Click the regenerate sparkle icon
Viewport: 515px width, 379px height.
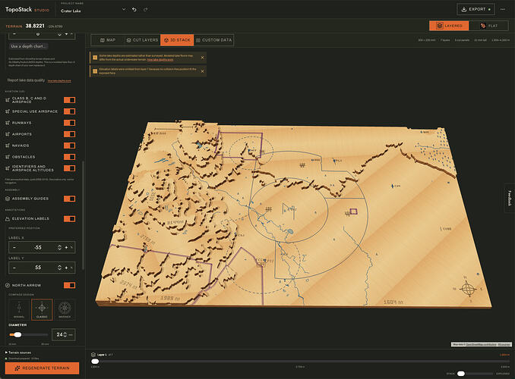pyautogui.click(x=17, y=368)
